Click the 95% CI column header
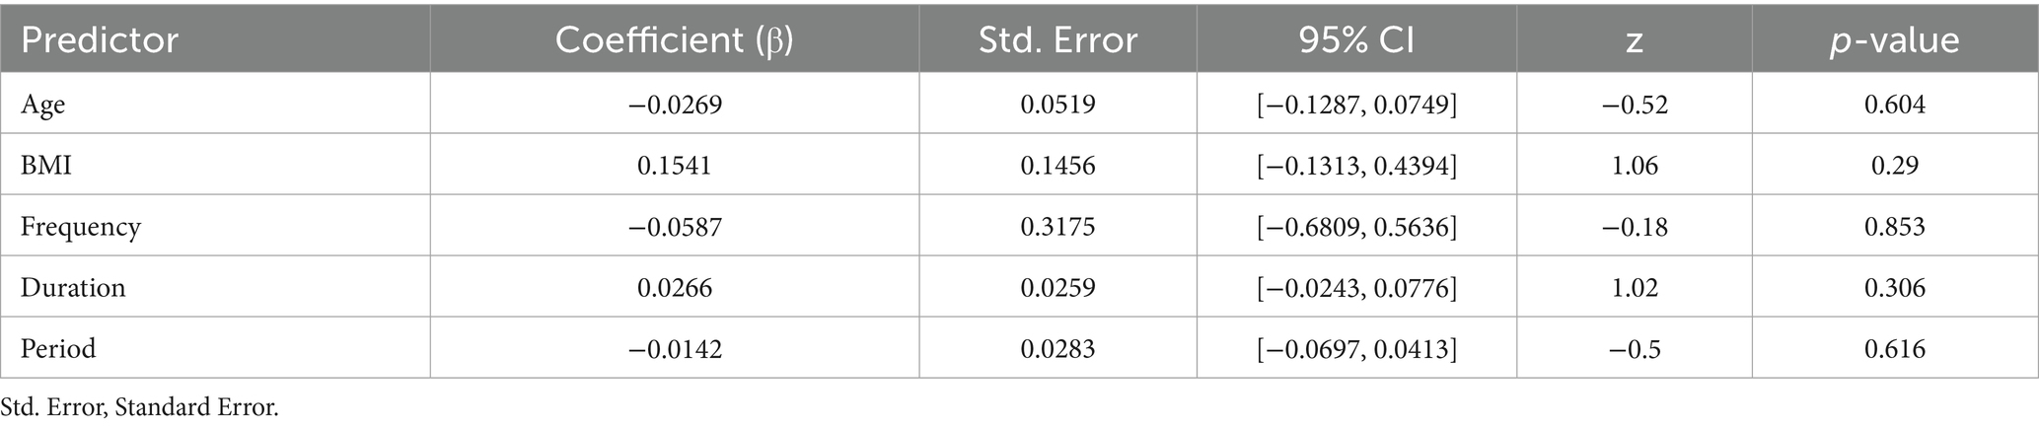 click(x=1356, y=40)
